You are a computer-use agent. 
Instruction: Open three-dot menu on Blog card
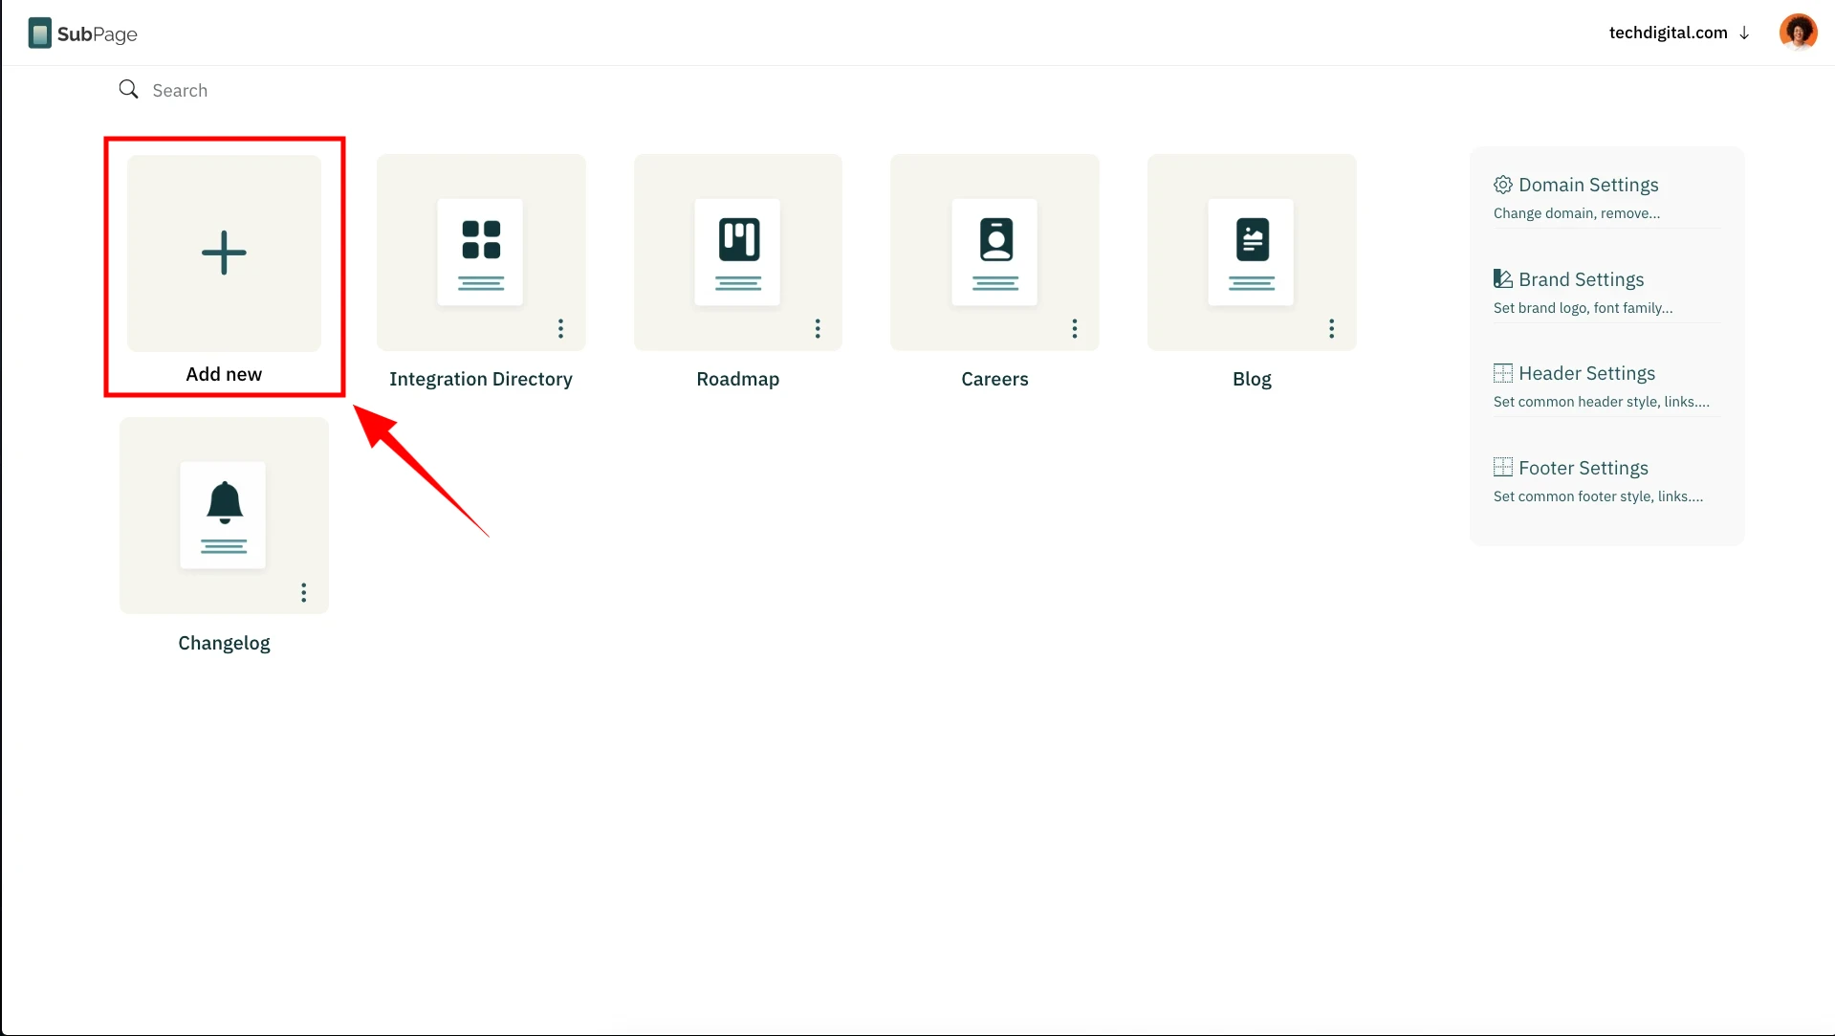[1331, 329]
